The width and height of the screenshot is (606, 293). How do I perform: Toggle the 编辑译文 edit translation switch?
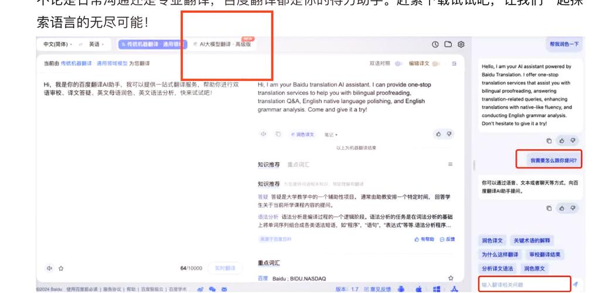437,64
